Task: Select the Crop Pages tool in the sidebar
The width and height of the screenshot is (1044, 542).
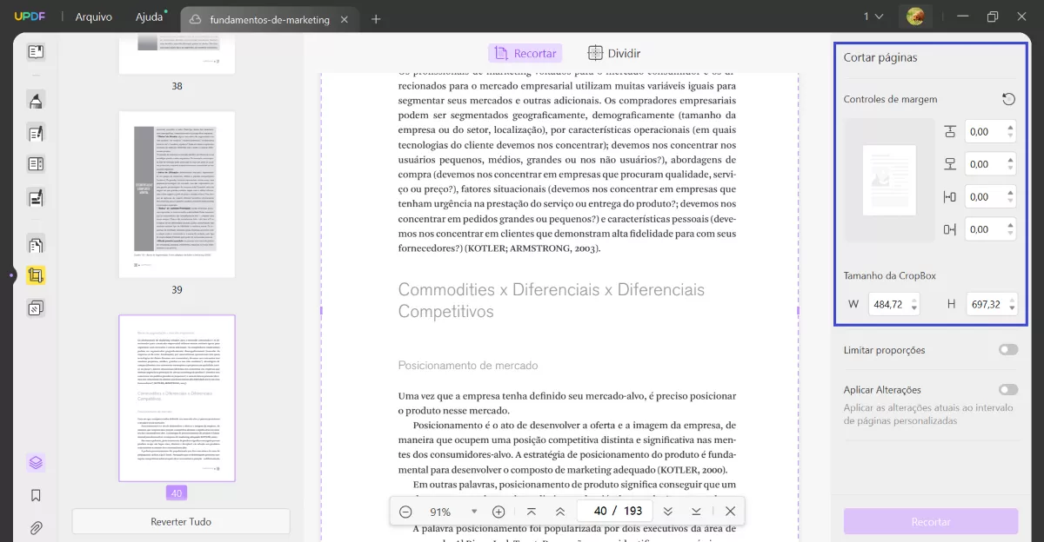Action: (35, 274)
